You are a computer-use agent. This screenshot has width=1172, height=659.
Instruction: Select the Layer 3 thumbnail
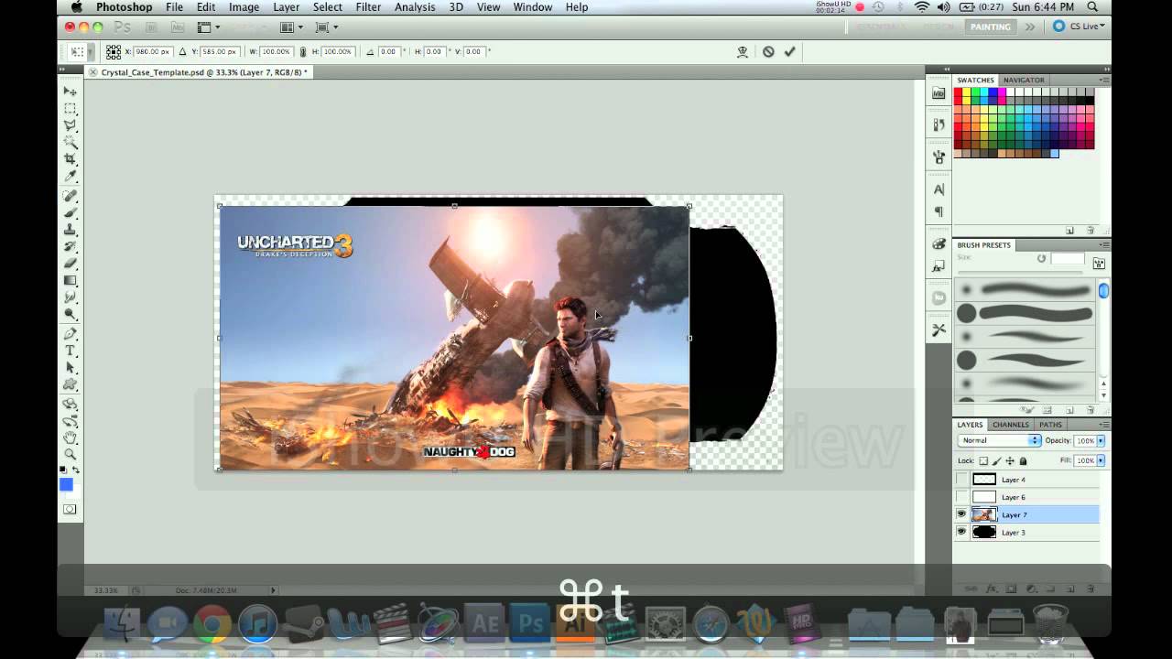(x=984, y=532)
